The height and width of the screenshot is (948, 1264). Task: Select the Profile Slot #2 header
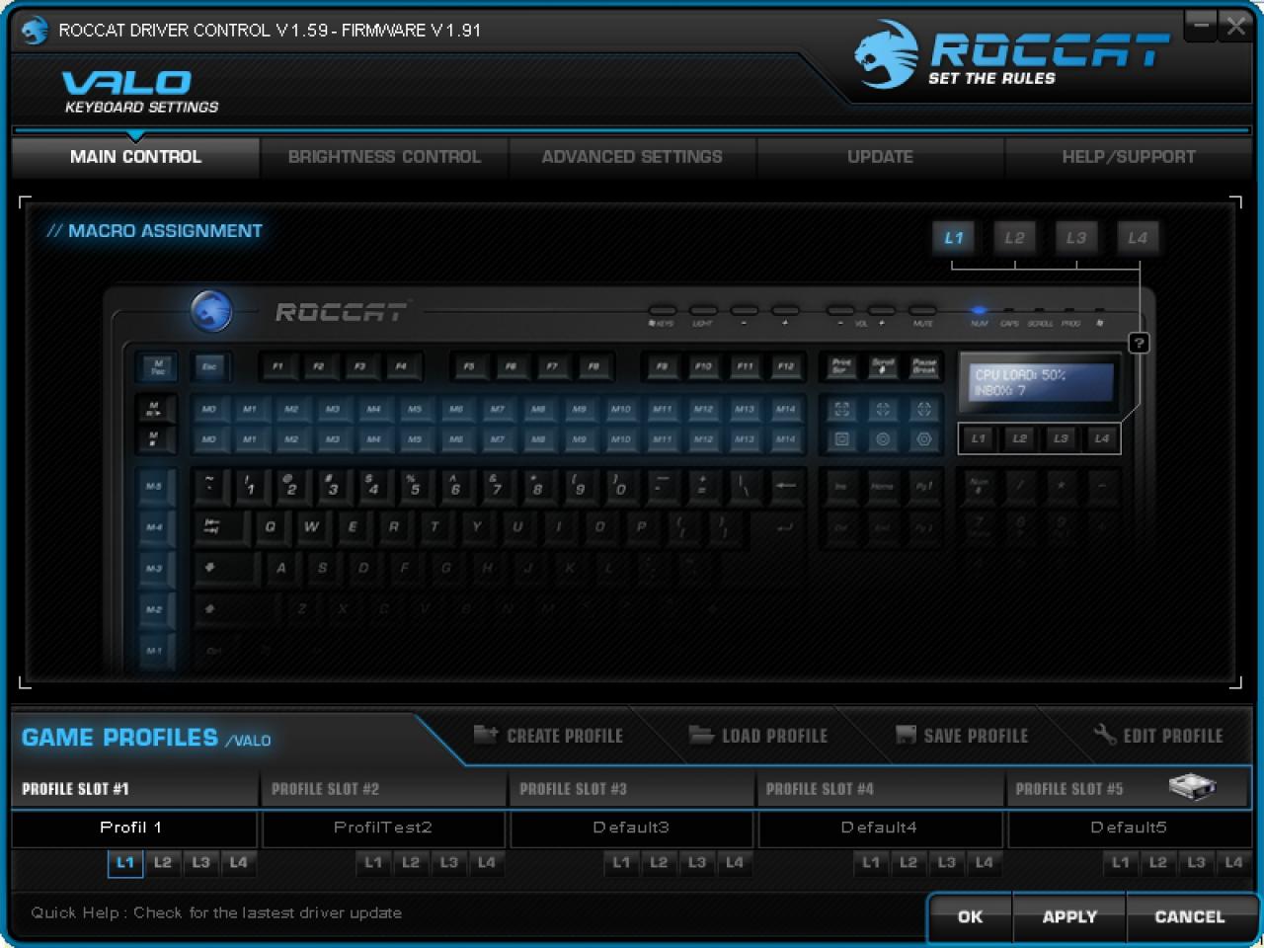pyautogui.click(x=383, y=789)
